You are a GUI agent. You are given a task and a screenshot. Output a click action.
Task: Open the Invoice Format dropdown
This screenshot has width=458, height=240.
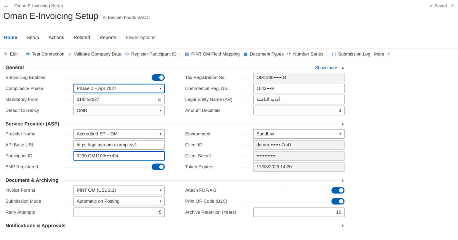point(119,190)
